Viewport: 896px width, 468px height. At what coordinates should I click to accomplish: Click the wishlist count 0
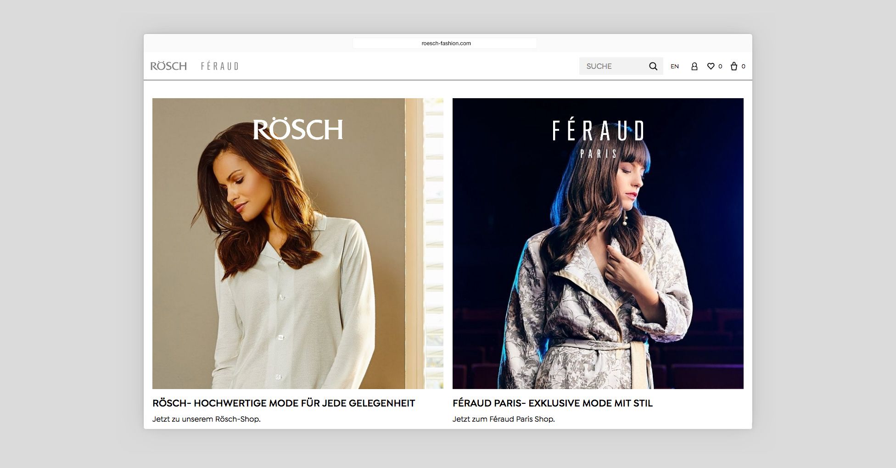point(720,66)
